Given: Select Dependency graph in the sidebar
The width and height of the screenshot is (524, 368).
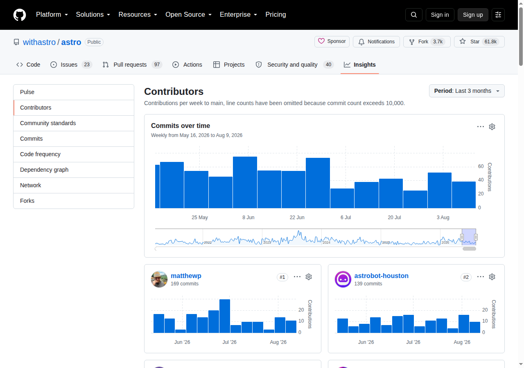Looking at the screenshot, I should (x=74, y=170).
